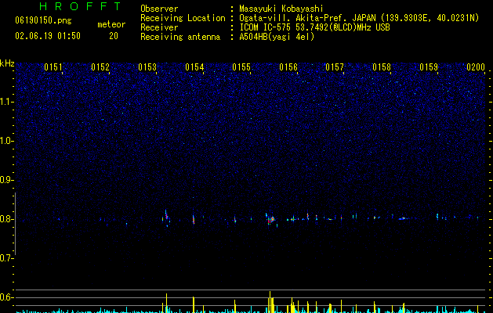Click the 0.7 kHz axis label

click(7, 258)
